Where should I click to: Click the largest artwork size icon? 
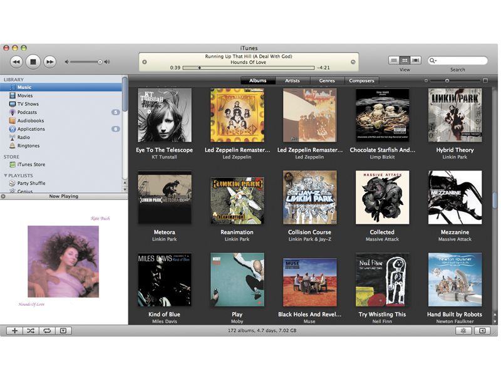pos(485,81)
